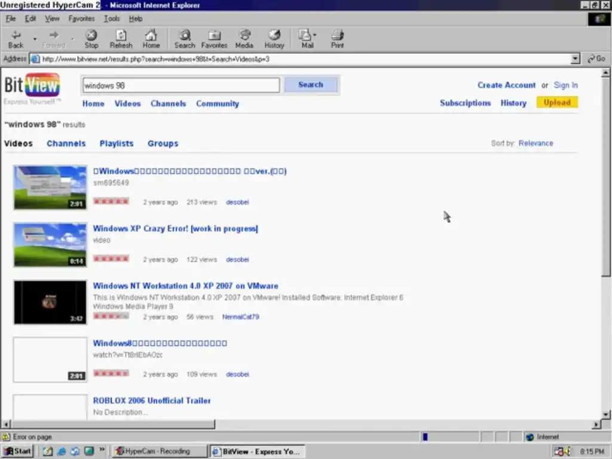
Task: Open the Sign In link
Action: coord(565,85)
